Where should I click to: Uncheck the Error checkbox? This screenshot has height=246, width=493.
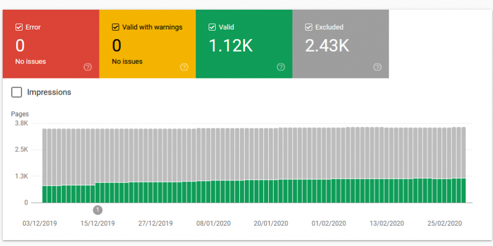(x=19, y=27)
